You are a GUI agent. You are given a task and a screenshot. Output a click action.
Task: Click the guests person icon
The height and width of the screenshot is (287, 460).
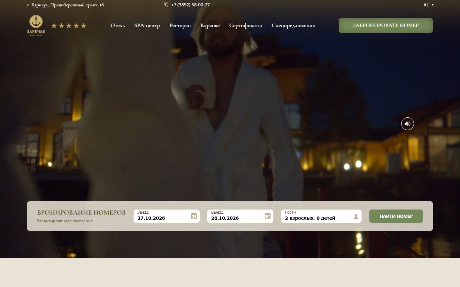point(356,216)
